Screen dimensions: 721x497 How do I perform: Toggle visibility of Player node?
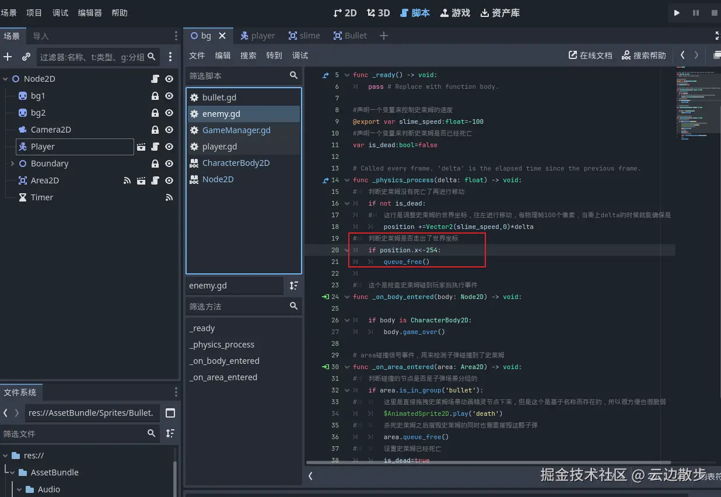point(169,147)
